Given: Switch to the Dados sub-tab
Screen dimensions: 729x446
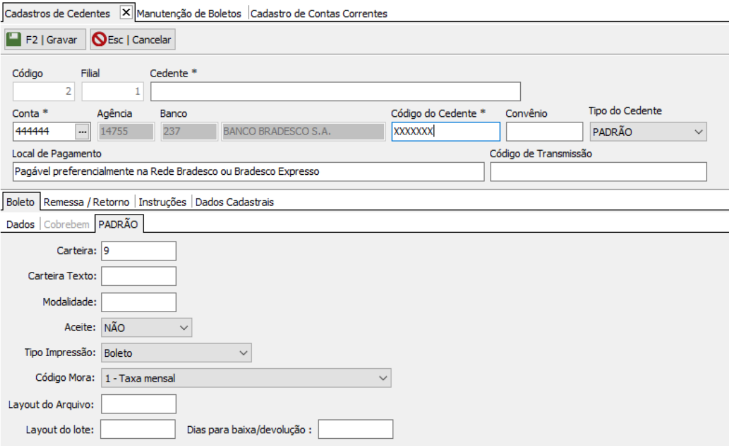Looking at the screenshot, I should 20,225.
